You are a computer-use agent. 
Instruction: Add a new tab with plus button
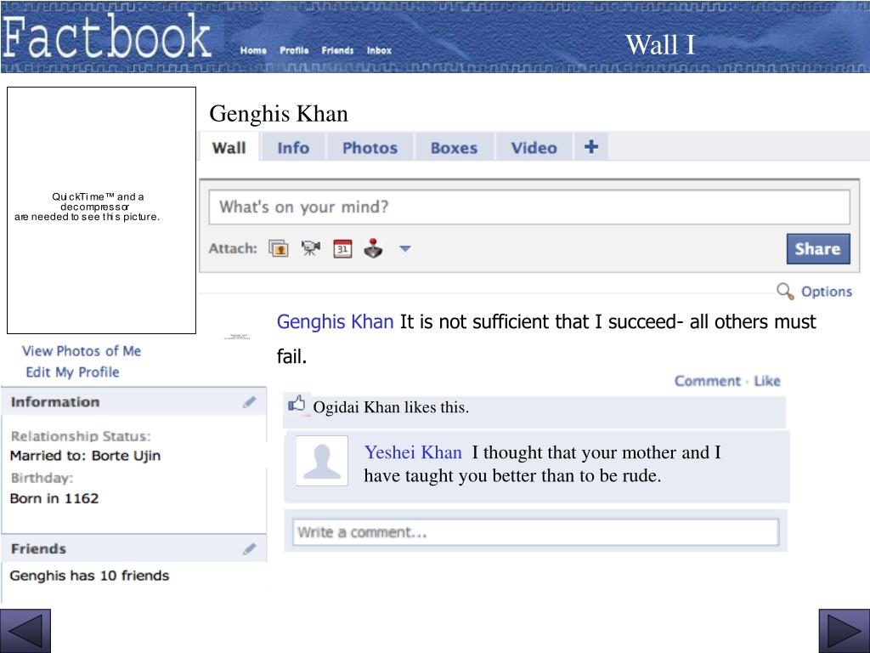pyautogui.click(x=591, y=146)
